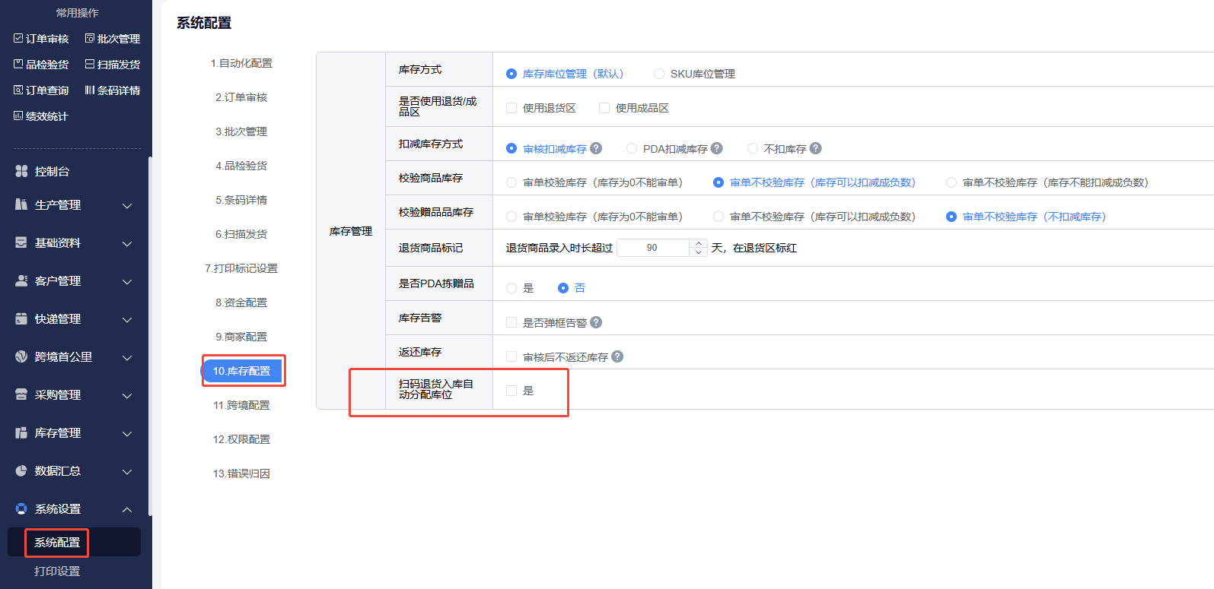1214x589 pixels.
Task: Switch to 11.跨境配置 tab
Action: [x=241, y=405]
